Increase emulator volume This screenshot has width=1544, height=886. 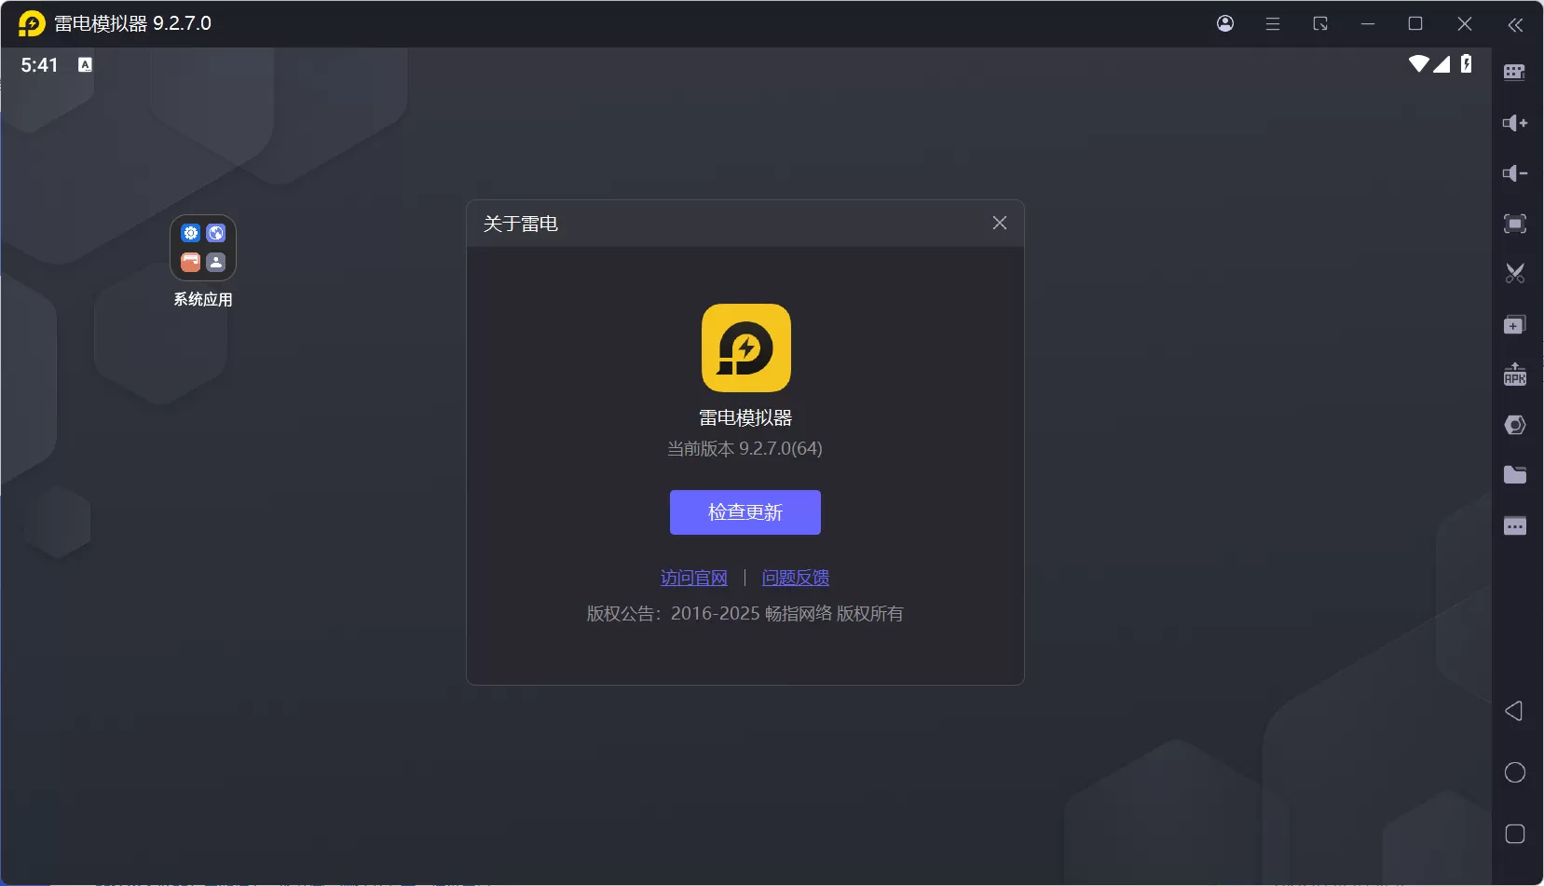click(x=1515, y=122)
